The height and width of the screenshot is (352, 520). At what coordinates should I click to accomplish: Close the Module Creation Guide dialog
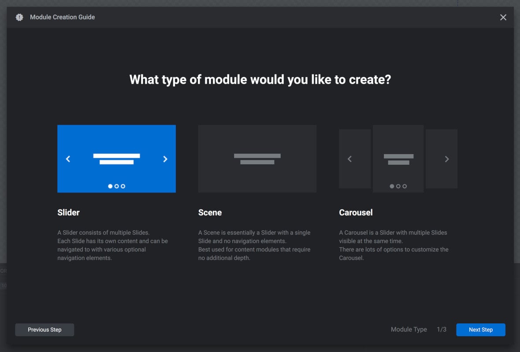503,17
